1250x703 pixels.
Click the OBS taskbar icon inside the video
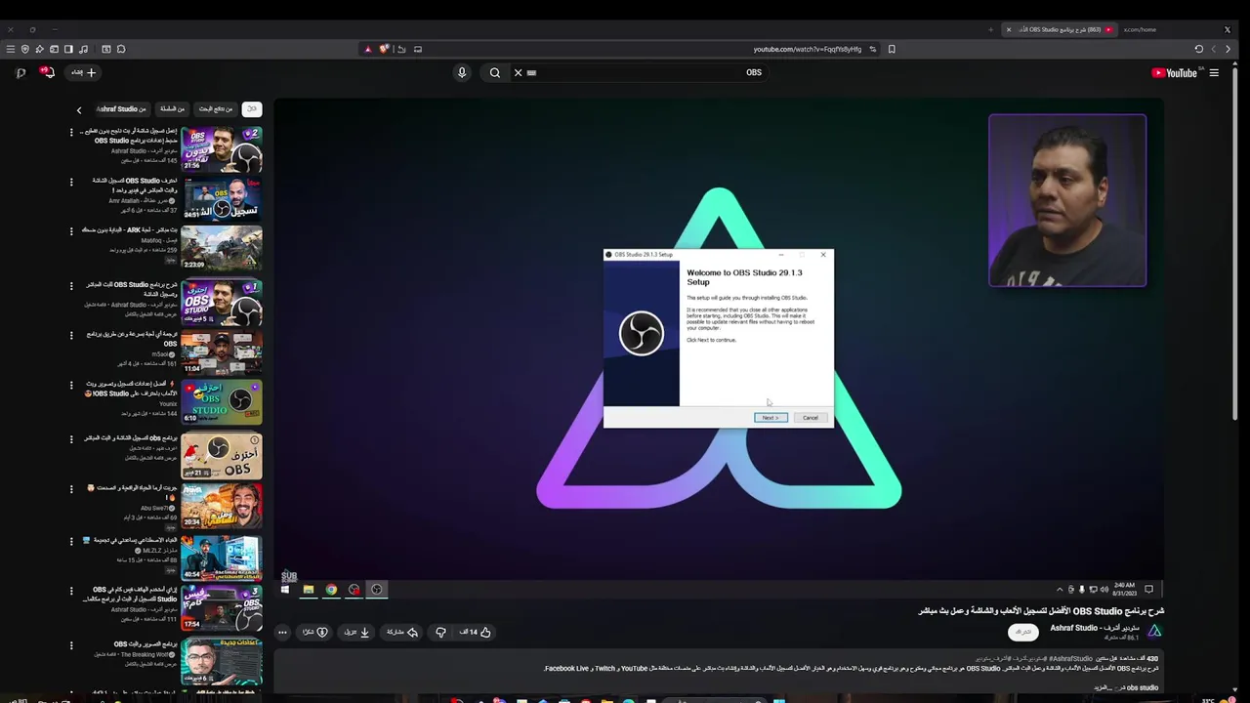click(377, 590)
